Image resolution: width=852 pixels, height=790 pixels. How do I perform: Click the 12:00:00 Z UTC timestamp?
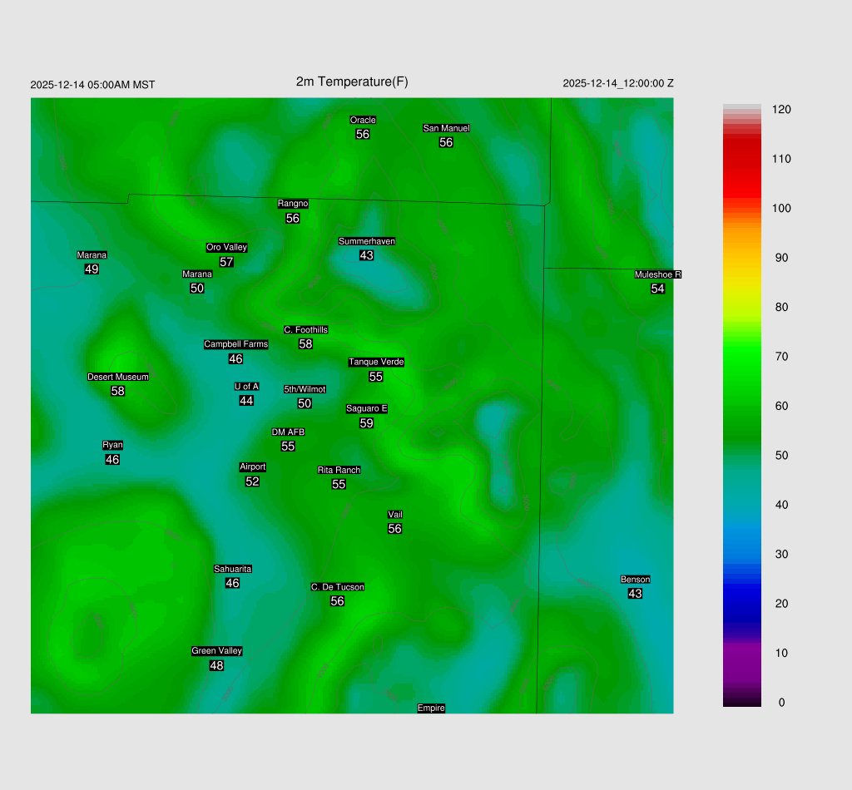[x=618, y=83]
